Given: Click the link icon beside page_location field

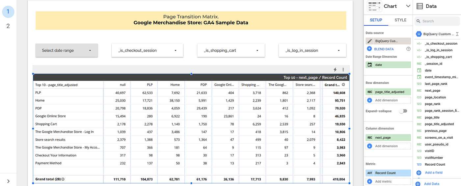Looking at the screenshot, I should coord(419,97).
